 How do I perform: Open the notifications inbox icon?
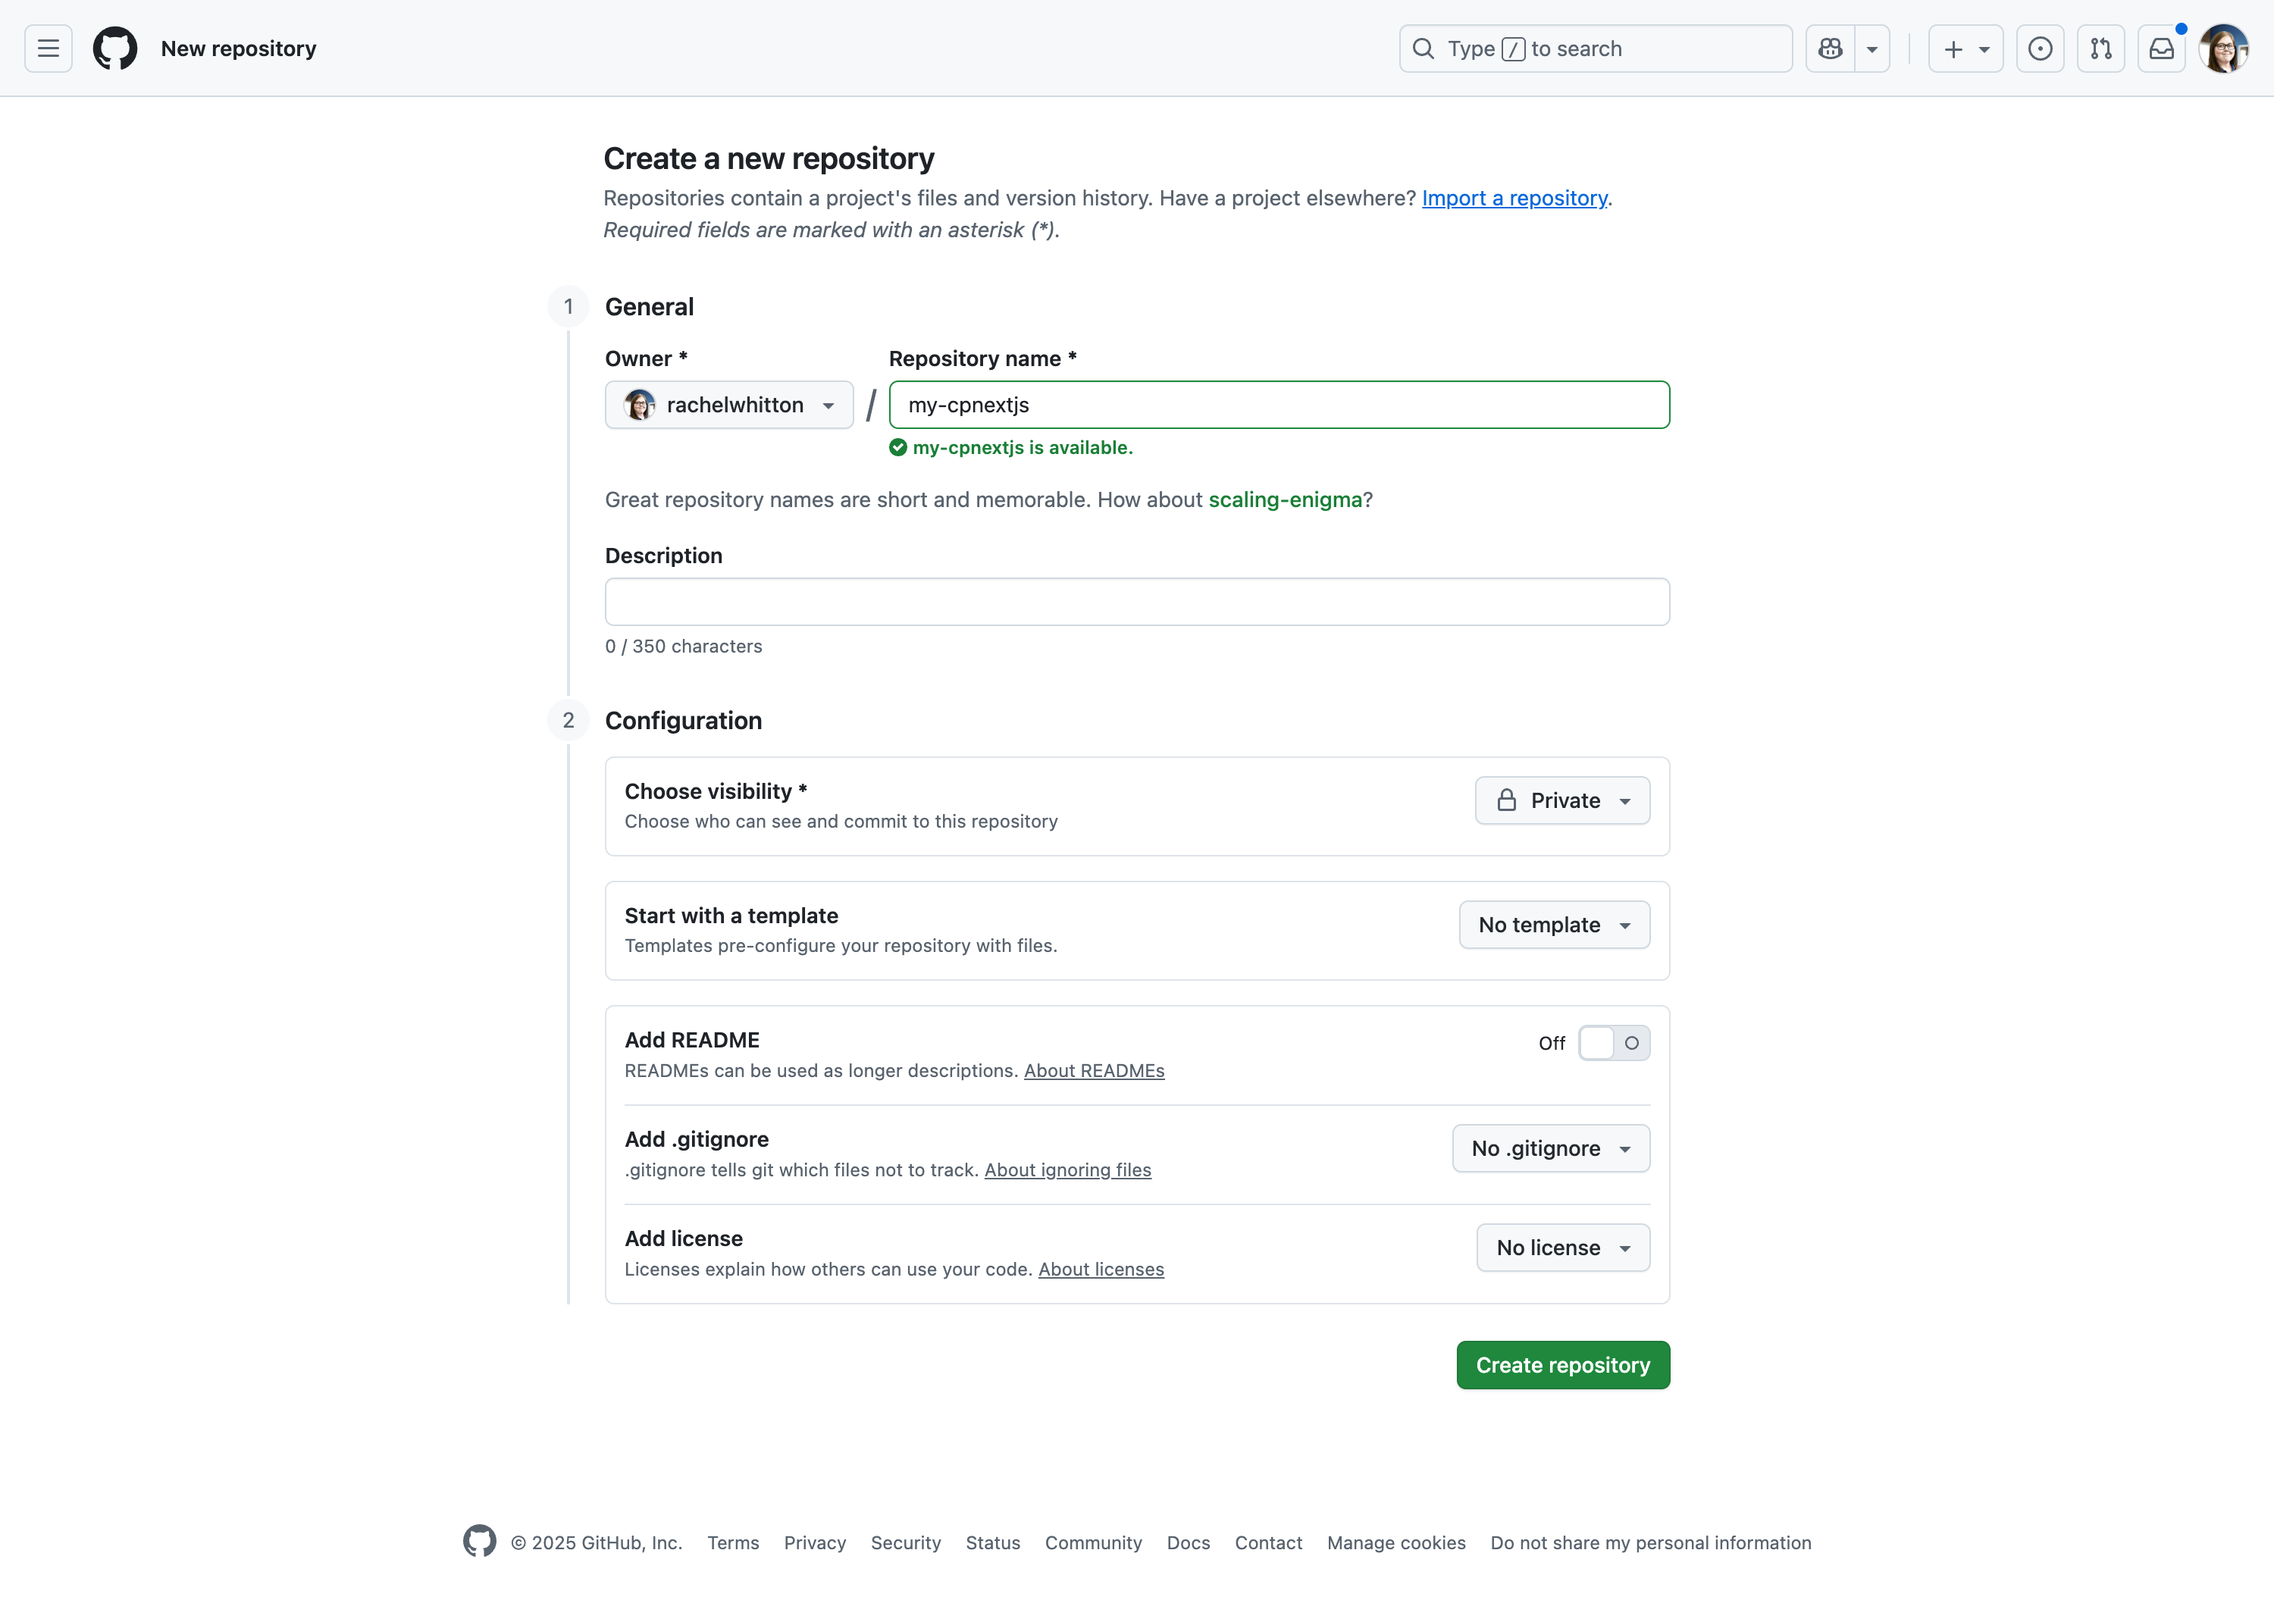click(2162, 48)
